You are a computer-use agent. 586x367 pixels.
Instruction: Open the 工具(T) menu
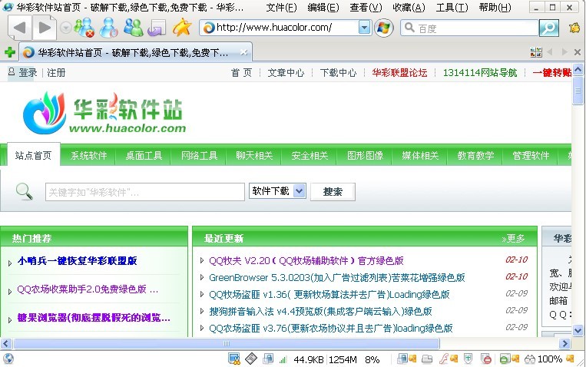(x=452, y=8)
